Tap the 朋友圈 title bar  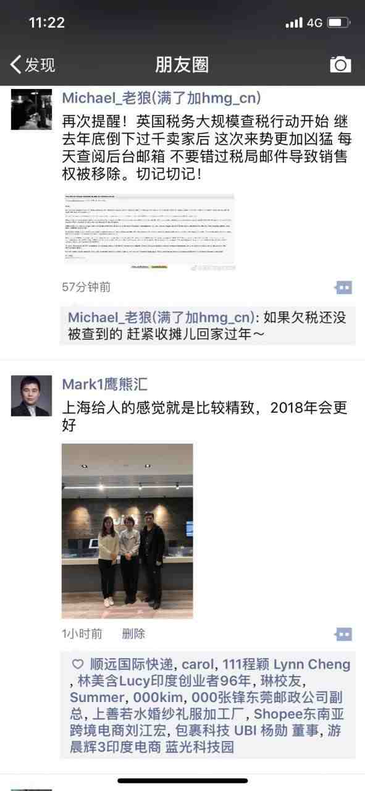pos(182,64)
